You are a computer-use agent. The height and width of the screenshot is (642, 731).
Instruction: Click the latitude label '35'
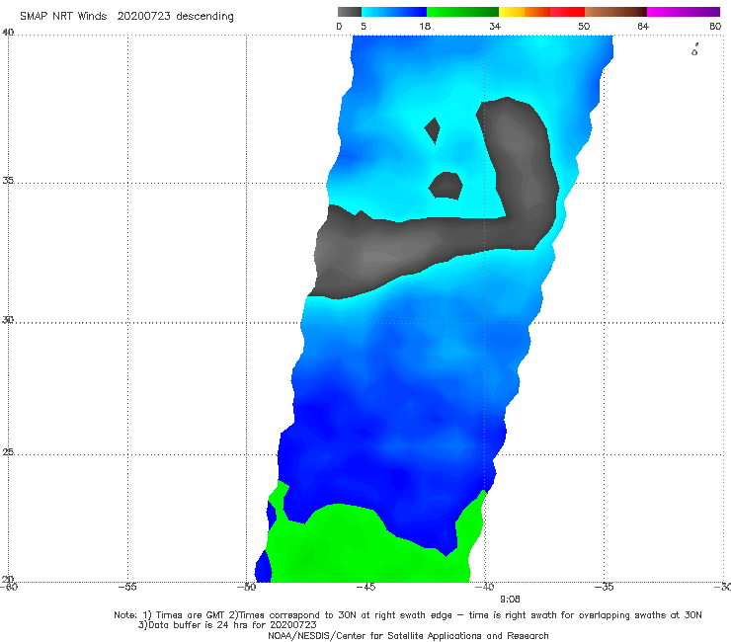8,180
